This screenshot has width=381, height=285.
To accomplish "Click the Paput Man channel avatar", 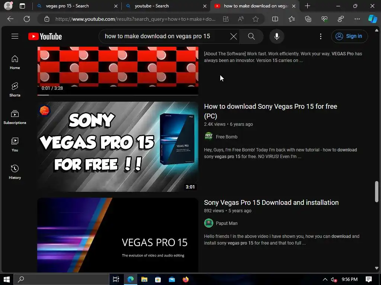I will pos(208,223).
